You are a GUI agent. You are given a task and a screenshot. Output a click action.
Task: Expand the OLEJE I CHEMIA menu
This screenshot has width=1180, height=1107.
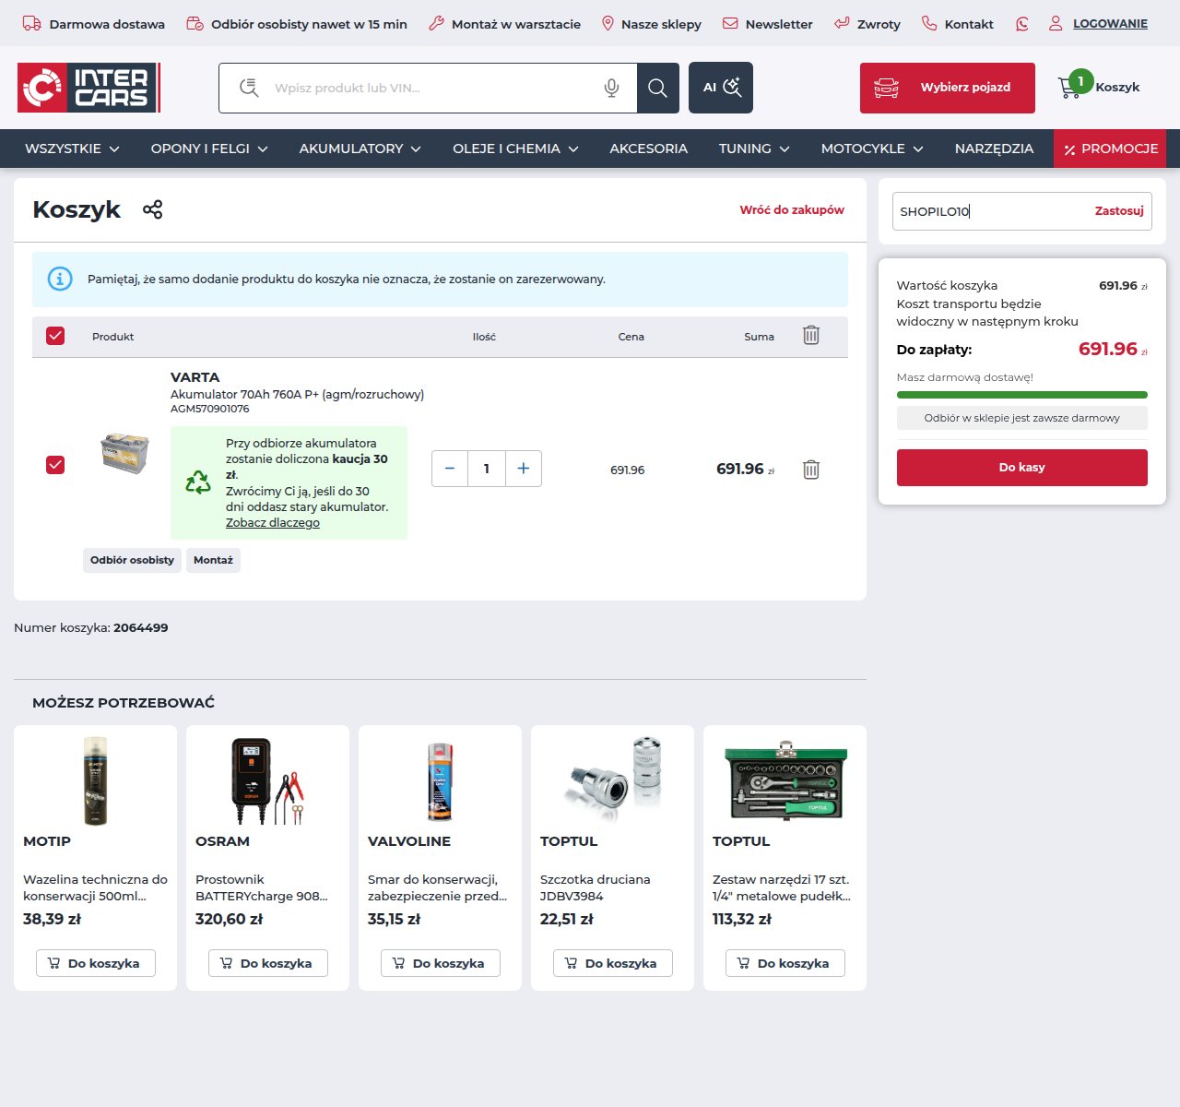(x=515, y=149)
